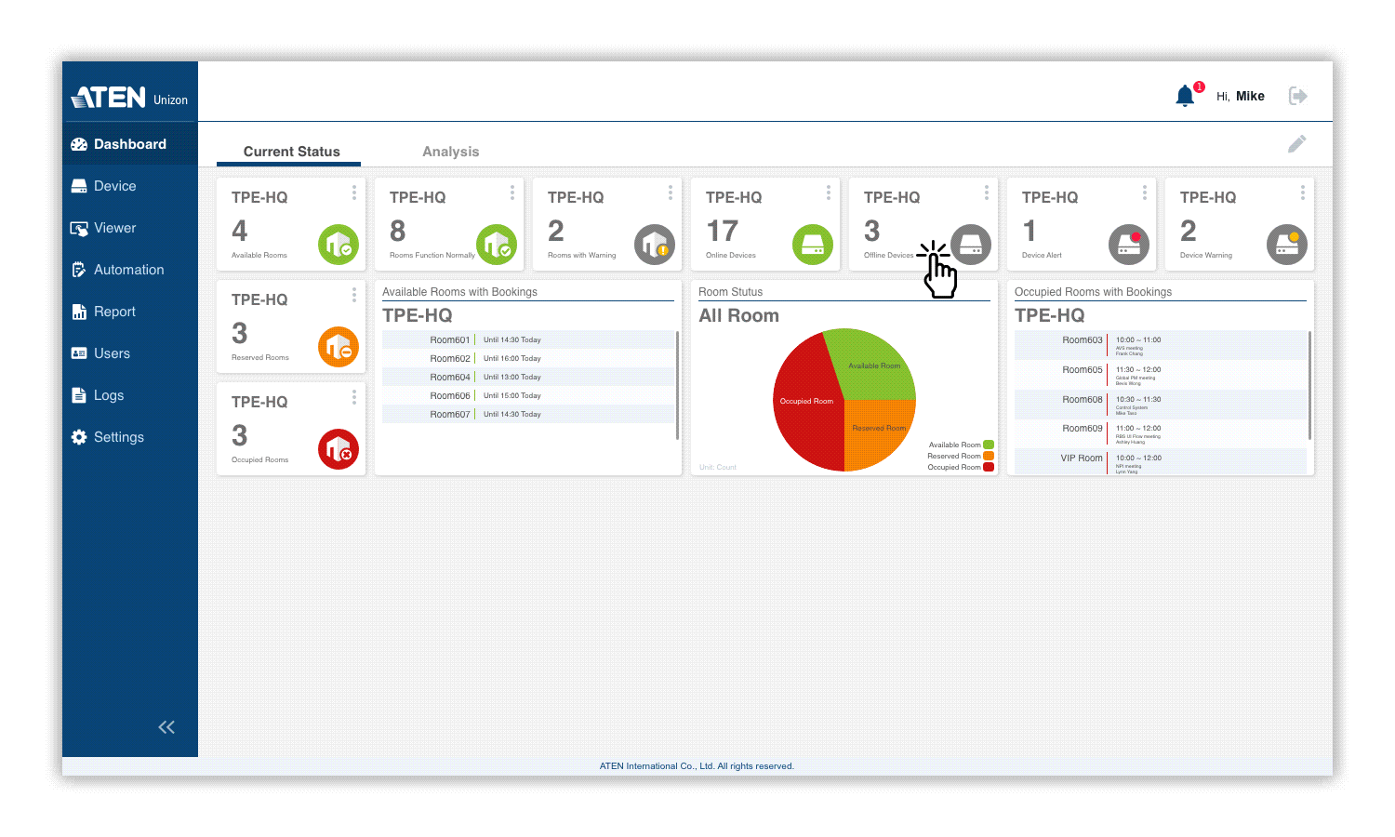Click the logout icon beside Mike

1297,96
